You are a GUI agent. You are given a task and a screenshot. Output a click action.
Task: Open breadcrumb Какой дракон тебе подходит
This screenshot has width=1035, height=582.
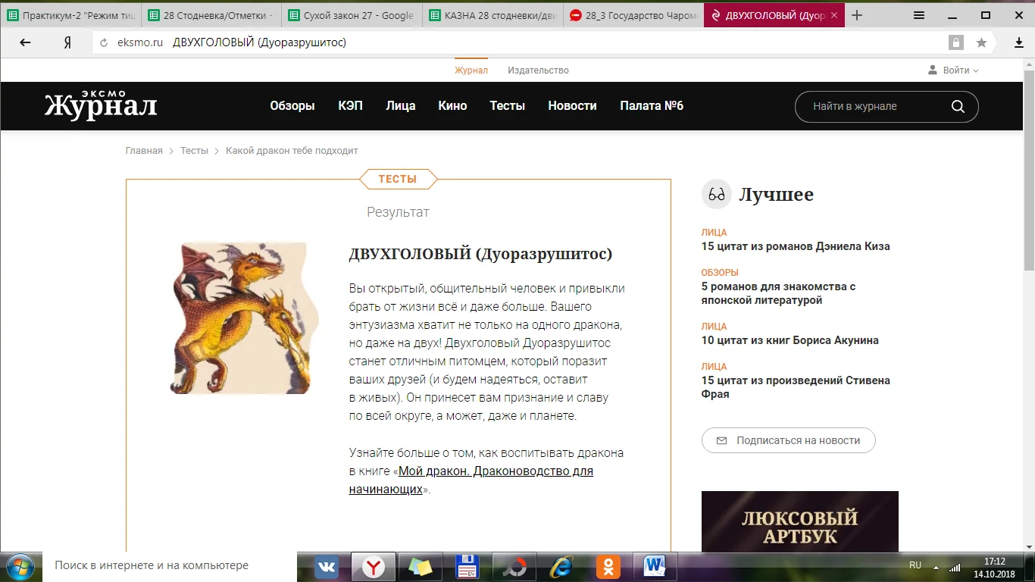pos(292,151)
